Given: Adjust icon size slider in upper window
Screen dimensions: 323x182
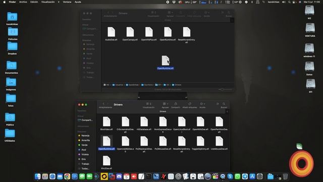Looking at the screenshot, I should tap(225, 89).
